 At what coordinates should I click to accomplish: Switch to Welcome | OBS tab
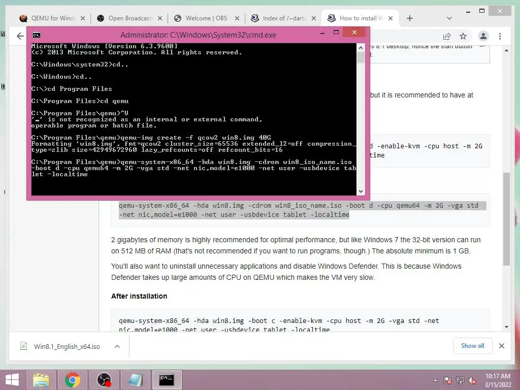[x=206, y=18]
